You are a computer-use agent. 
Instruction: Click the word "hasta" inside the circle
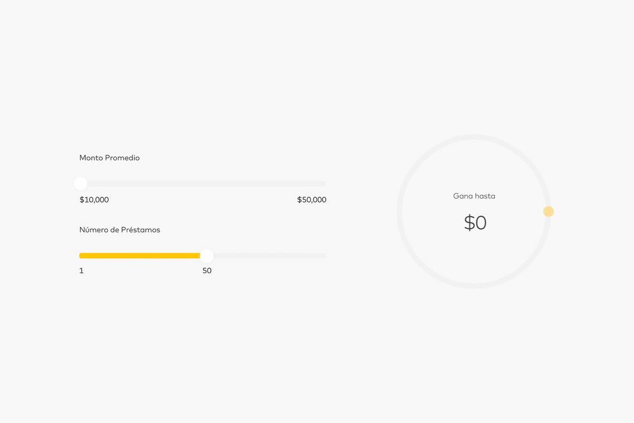(485, 196)
